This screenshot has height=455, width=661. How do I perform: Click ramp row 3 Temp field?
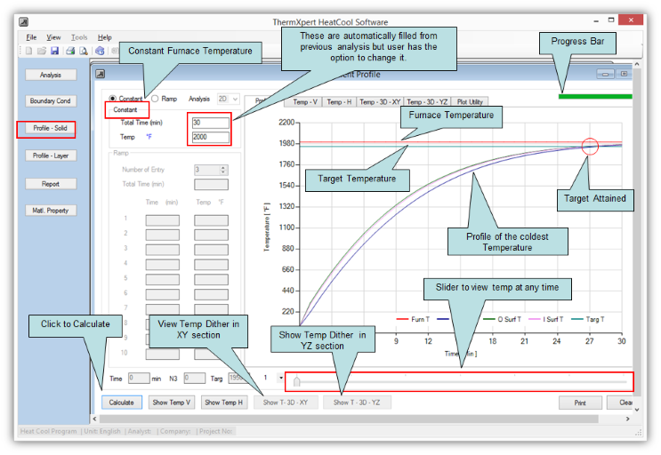pyautogui.click(x=211, y=250)
